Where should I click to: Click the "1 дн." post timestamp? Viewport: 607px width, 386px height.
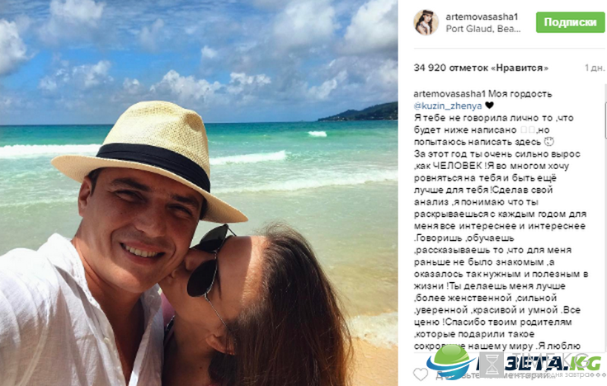point(595,68)
